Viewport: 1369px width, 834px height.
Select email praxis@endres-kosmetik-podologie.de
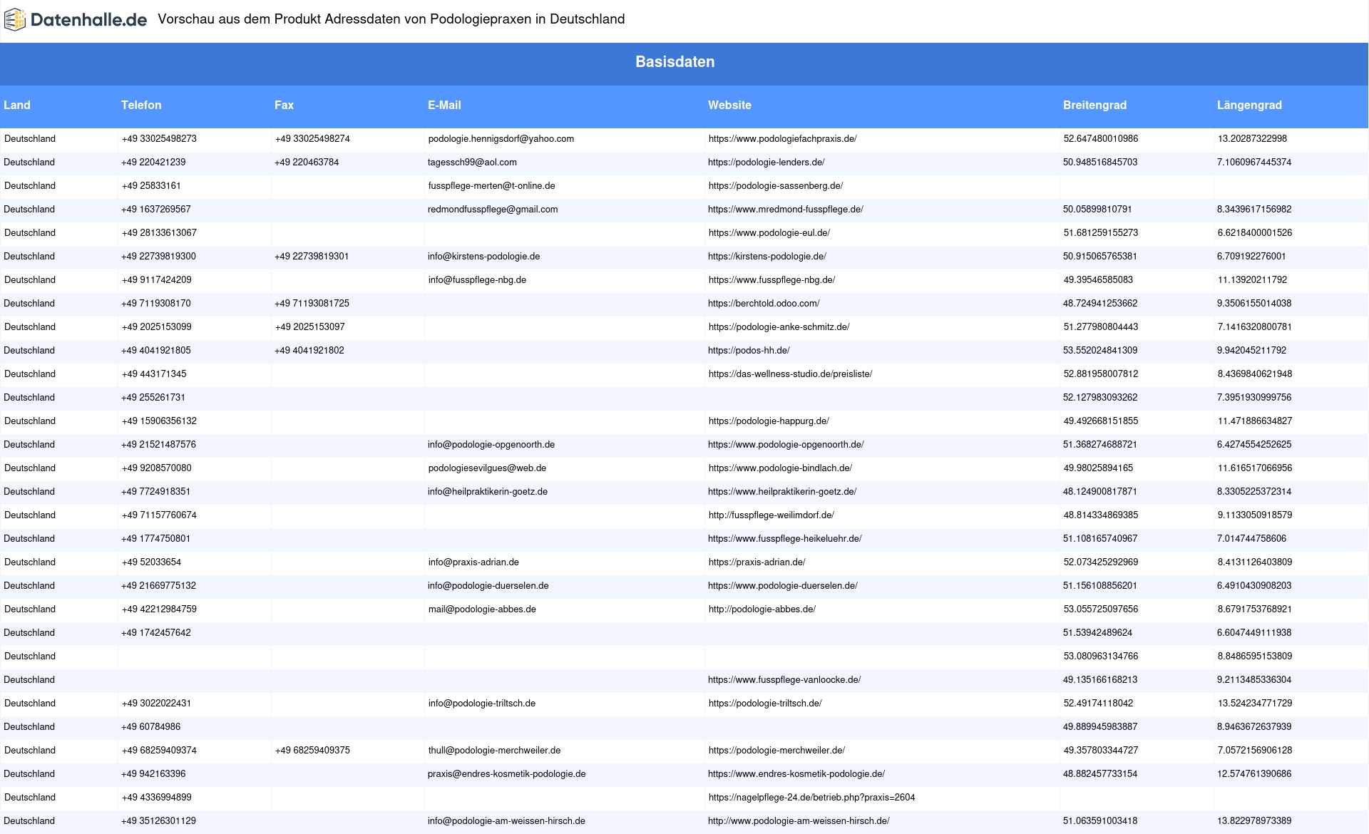tap(507, 774)
